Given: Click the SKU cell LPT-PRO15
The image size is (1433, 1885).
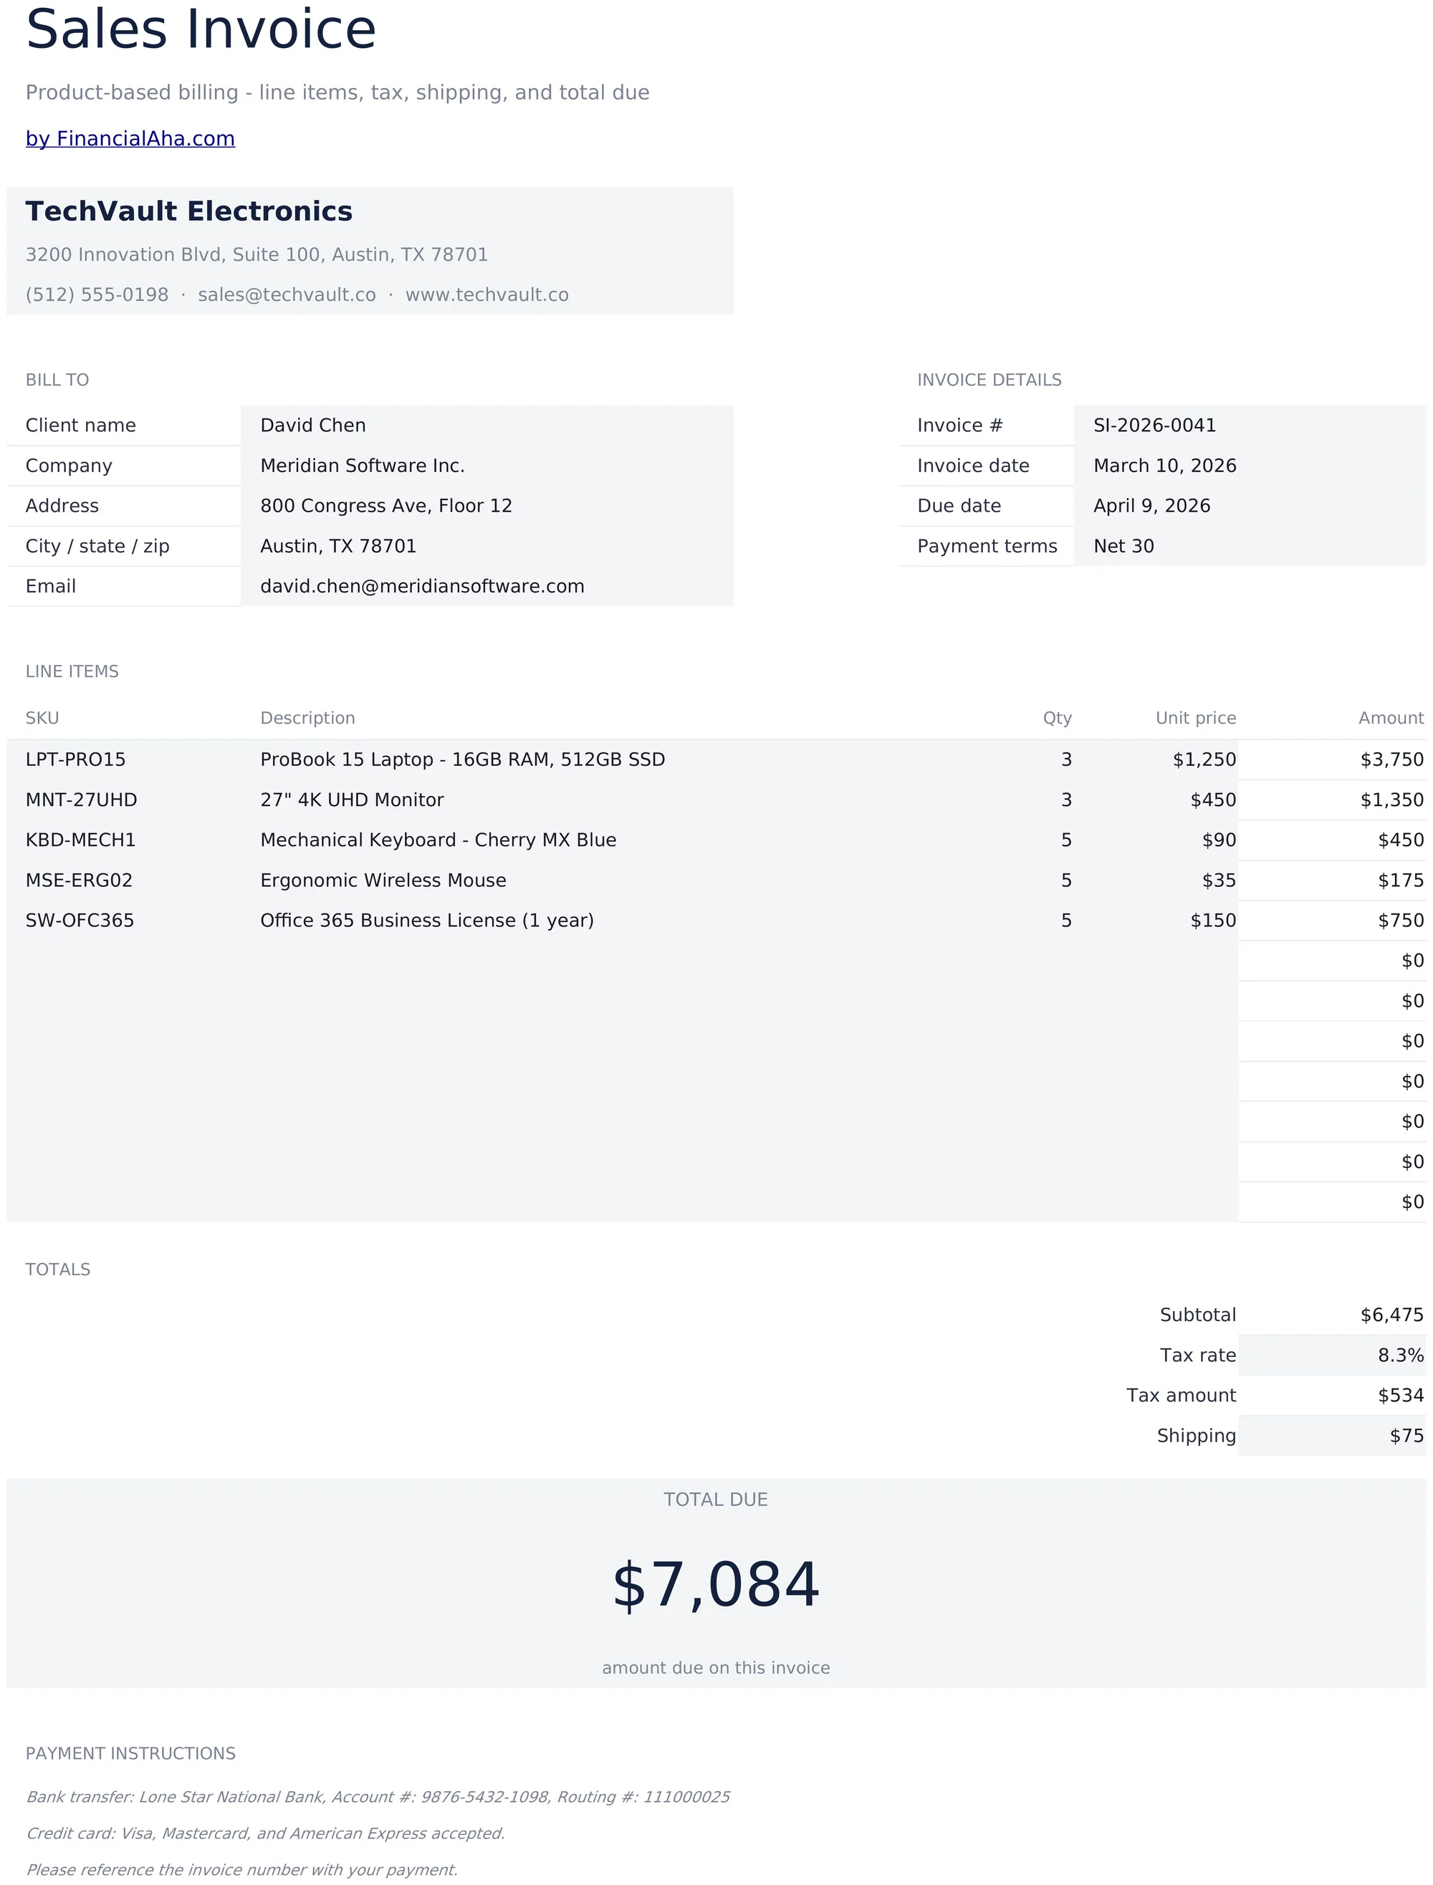Looking at the screenshot, I should [124, 760].
